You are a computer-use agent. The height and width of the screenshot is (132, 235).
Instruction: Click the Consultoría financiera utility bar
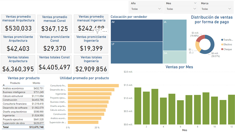click(x=93, y=86)
